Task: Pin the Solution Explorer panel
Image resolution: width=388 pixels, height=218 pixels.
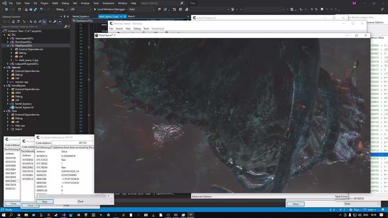Action: click(x=64, y=17)
